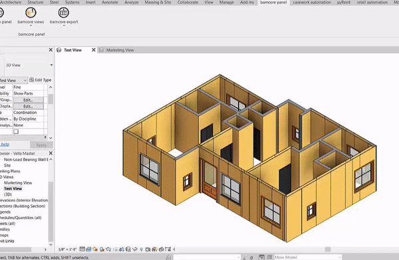
Task: Click the 'Coordination' discipline value
Action: point(25,112)
